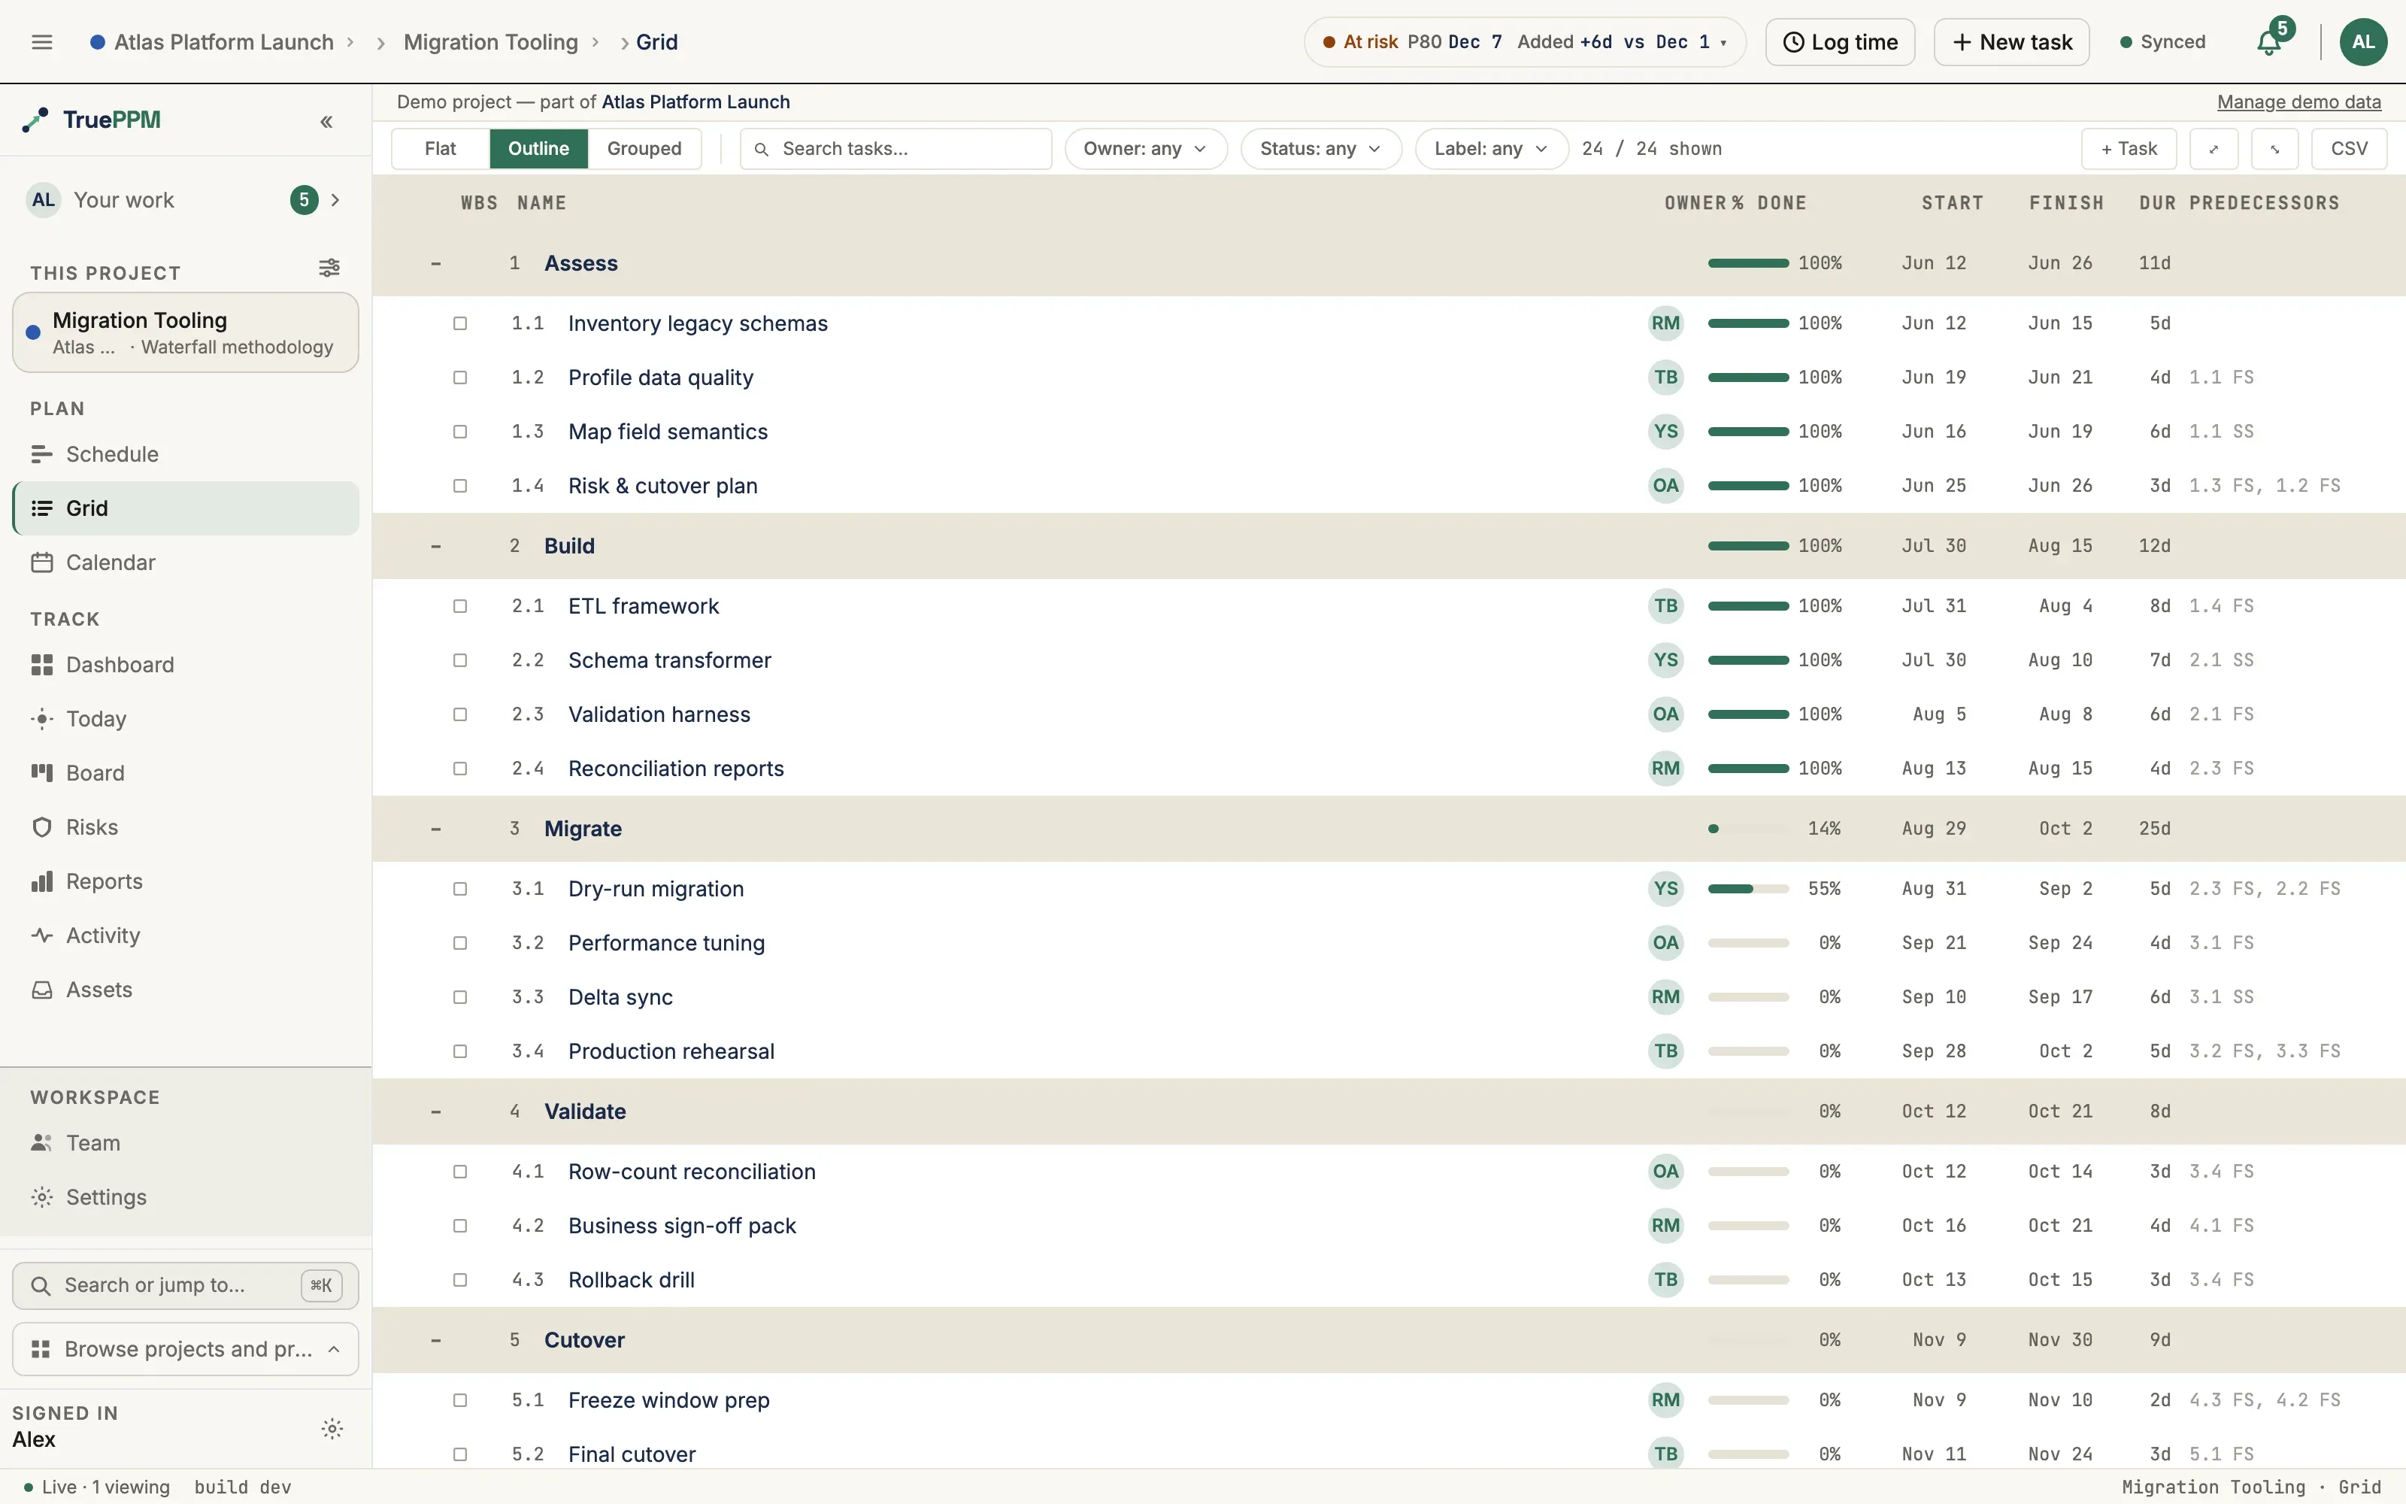The height and width of the screenshot is (1504, 2406).
Task: Open Calendar from sidebar
Action: point(186,562)
